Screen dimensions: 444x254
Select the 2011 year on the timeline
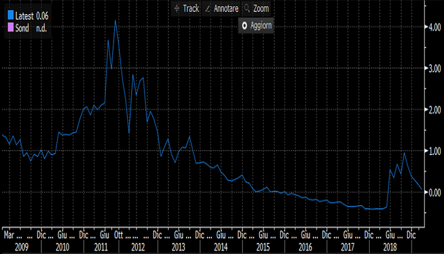click(x=101, y=246)
